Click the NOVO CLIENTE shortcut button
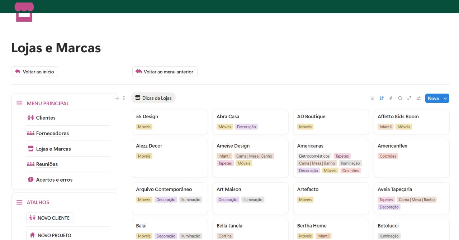Screen dimensions: 459x240 point(50,218)
